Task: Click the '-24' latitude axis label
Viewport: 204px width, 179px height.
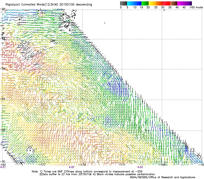Action: [3, 68]
